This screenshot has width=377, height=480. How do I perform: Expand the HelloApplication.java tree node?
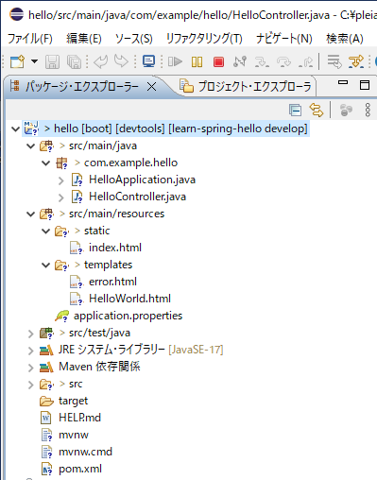click(x=61, y=180)
